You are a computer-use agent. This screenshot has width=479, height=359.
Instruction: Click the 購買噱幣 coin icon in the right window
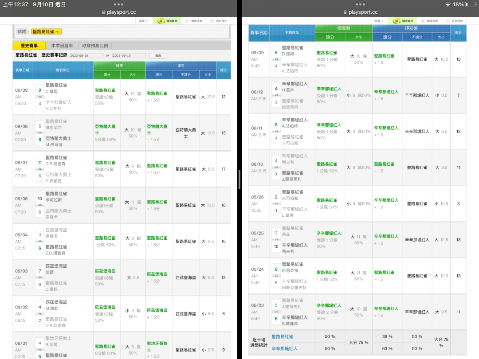tap(397, 21)
